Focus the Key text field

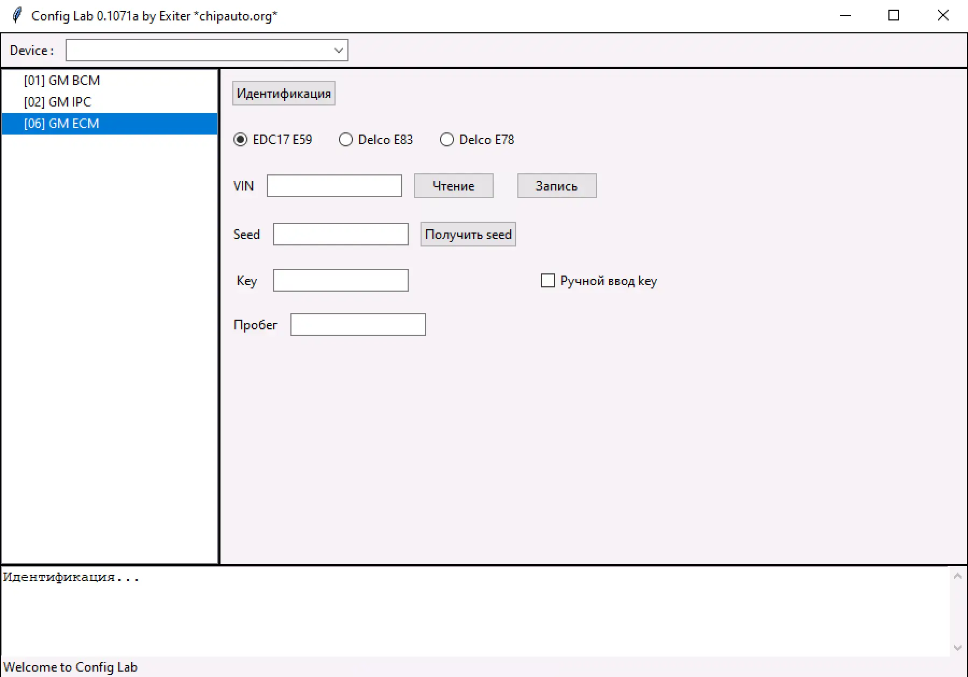[340, 281]
